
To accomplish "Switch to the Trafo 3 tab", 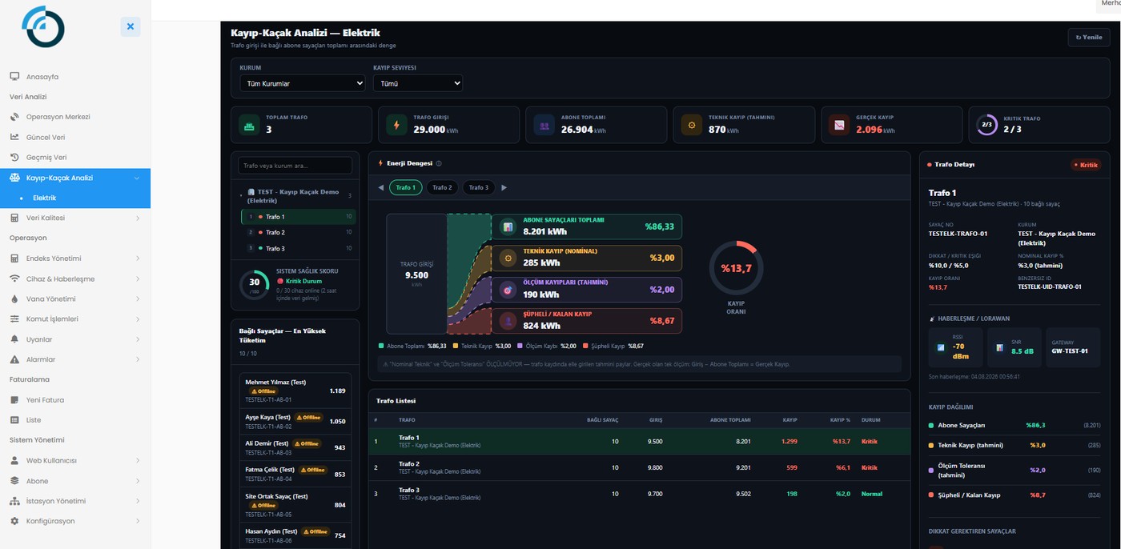I will coord(478,187).
